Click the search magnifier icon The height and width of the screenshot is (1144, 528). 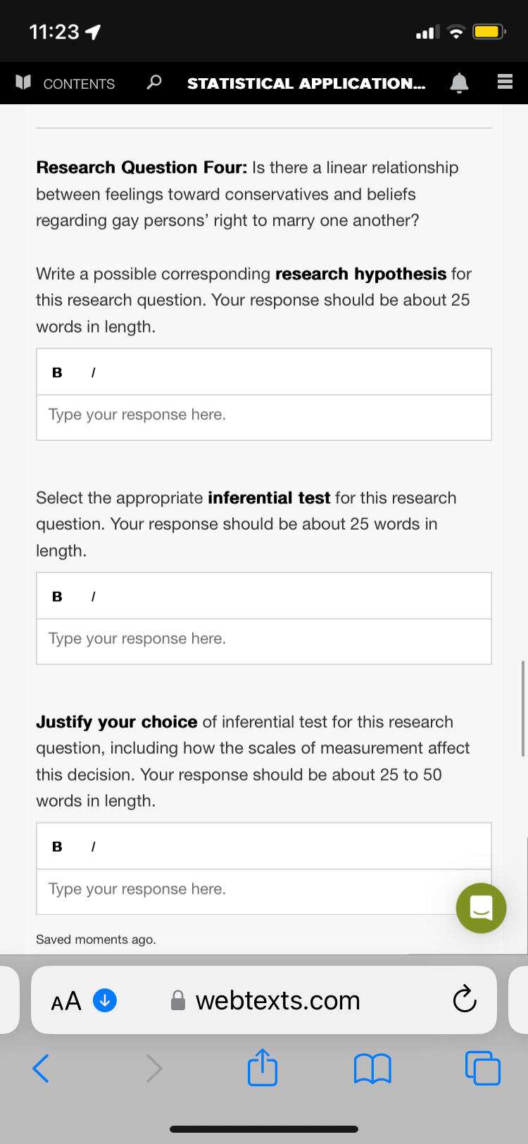[153, 82]
